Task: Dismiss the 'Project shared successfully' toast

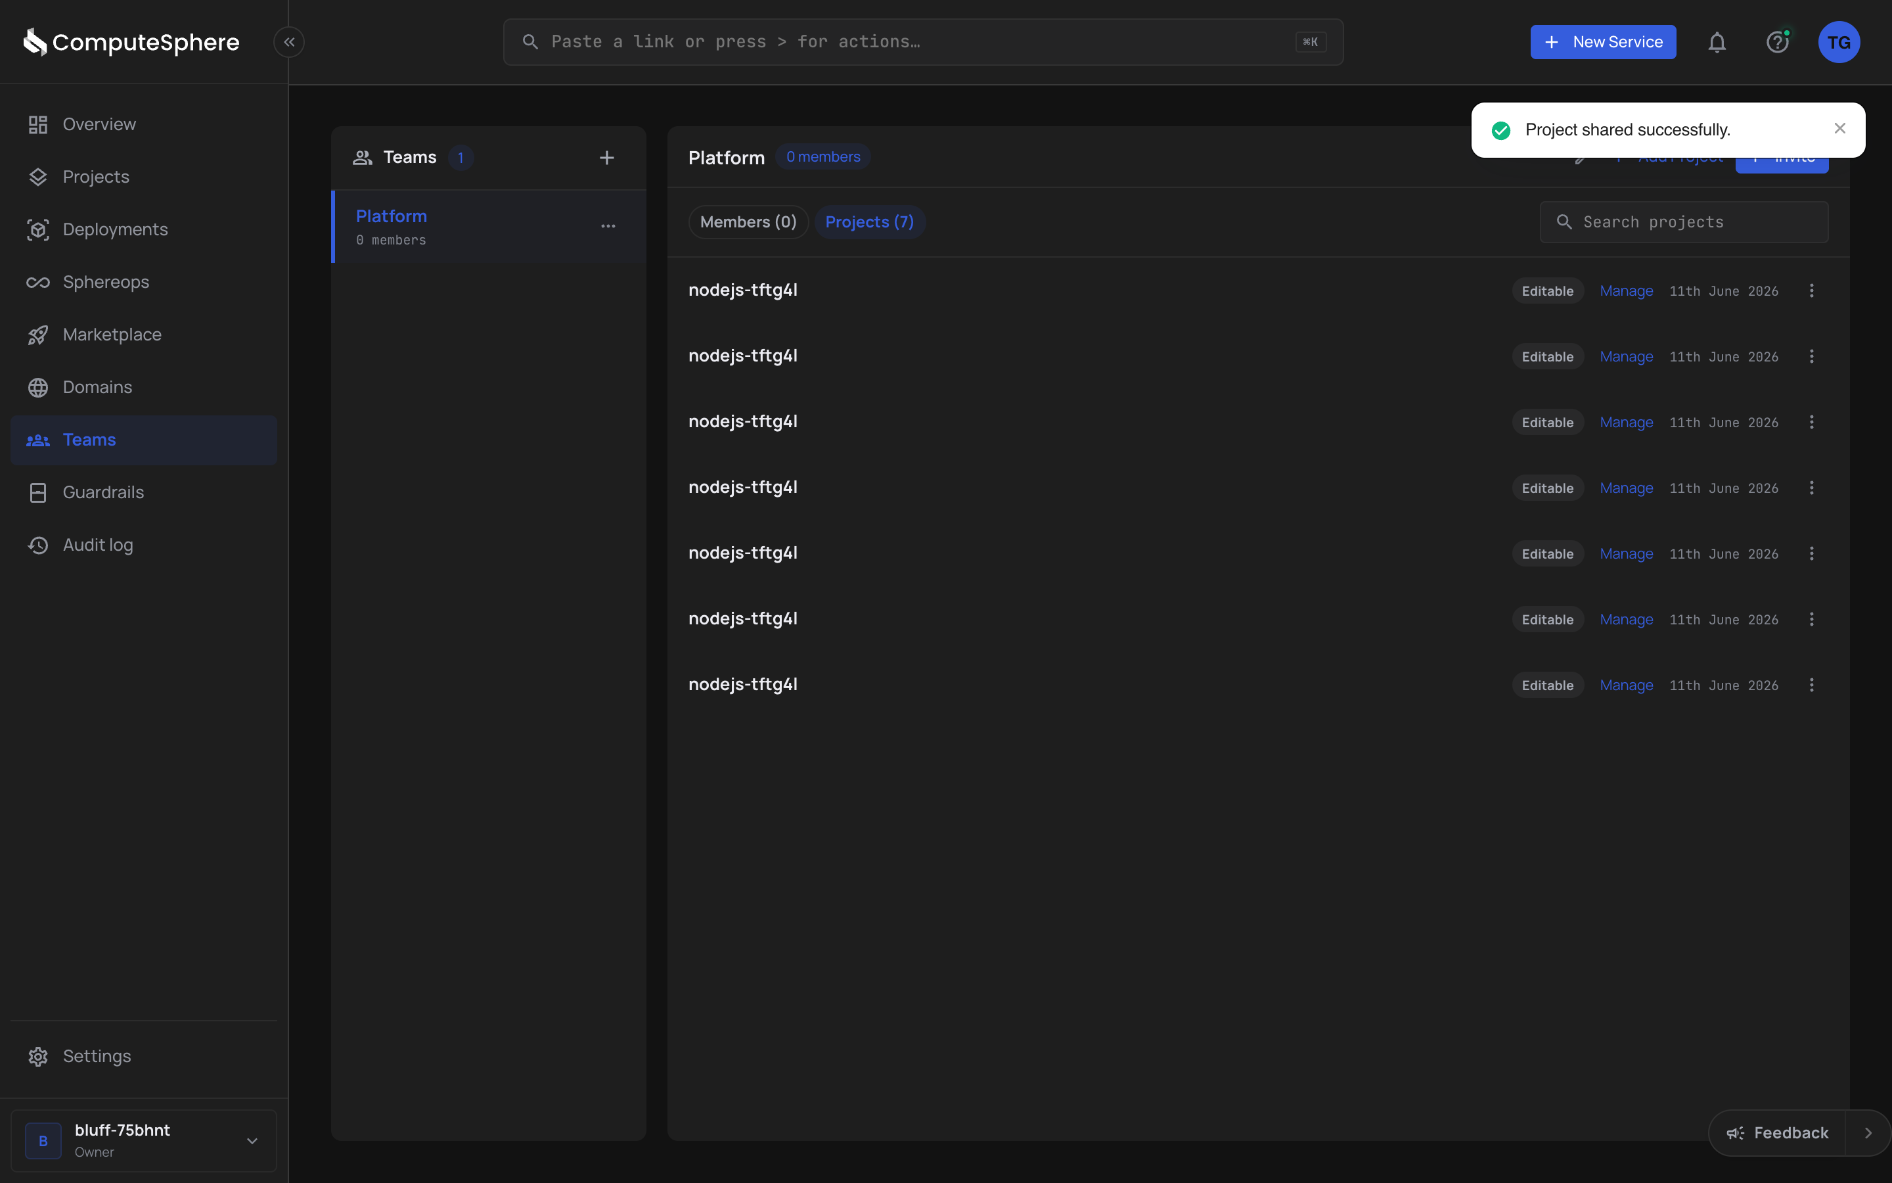Action: [1839, 128]
